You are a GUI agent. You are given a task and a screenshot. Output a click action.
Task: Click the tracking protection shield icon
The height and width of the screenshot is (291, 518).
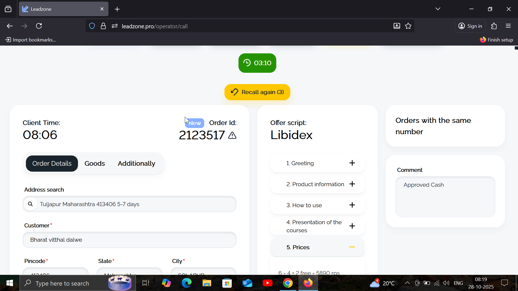click(92, 26)
